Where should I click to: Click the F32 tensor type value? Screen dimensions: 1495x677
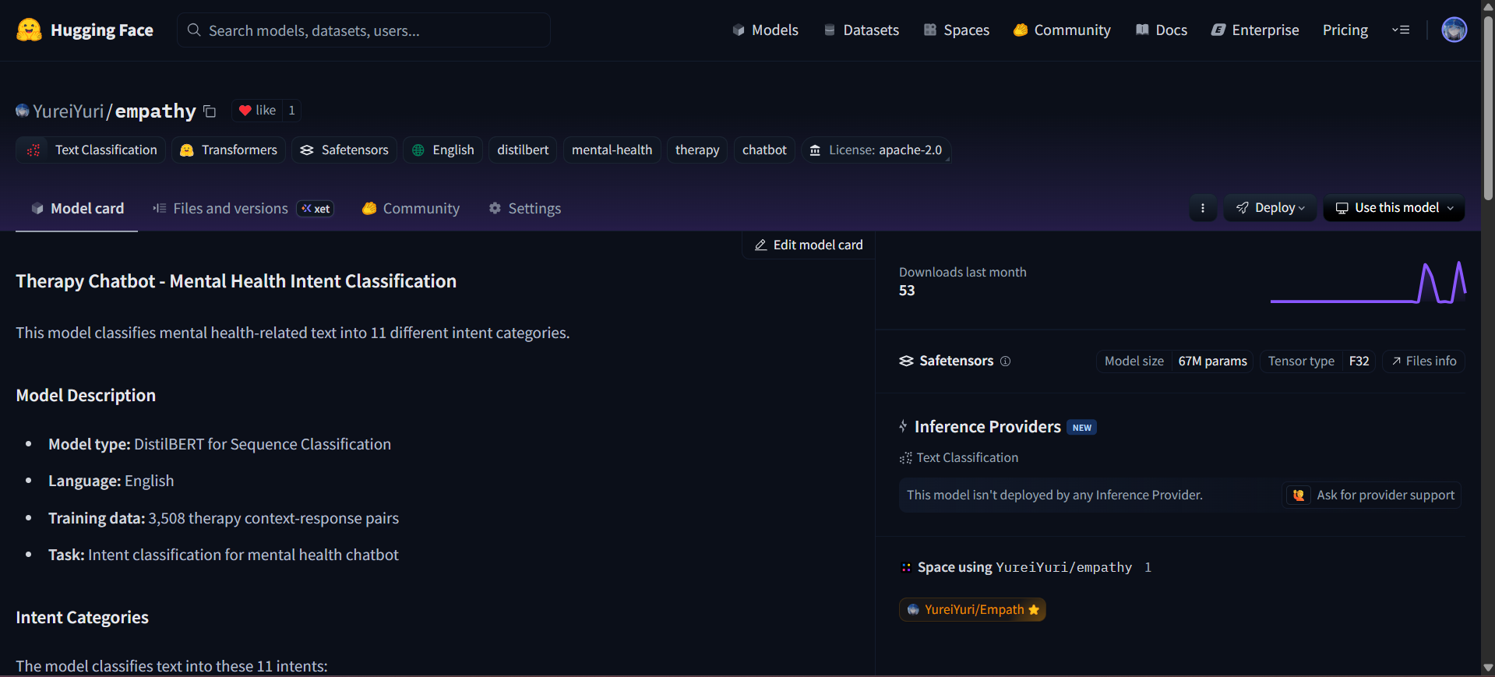1359,361
